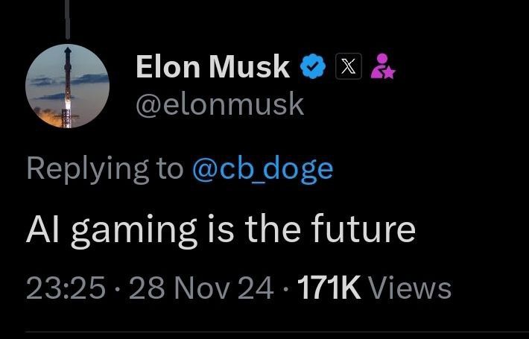Screen dimensions: 529x339
Task: Click the 23:25 timestamp
Action: click(x=66, y=288)
